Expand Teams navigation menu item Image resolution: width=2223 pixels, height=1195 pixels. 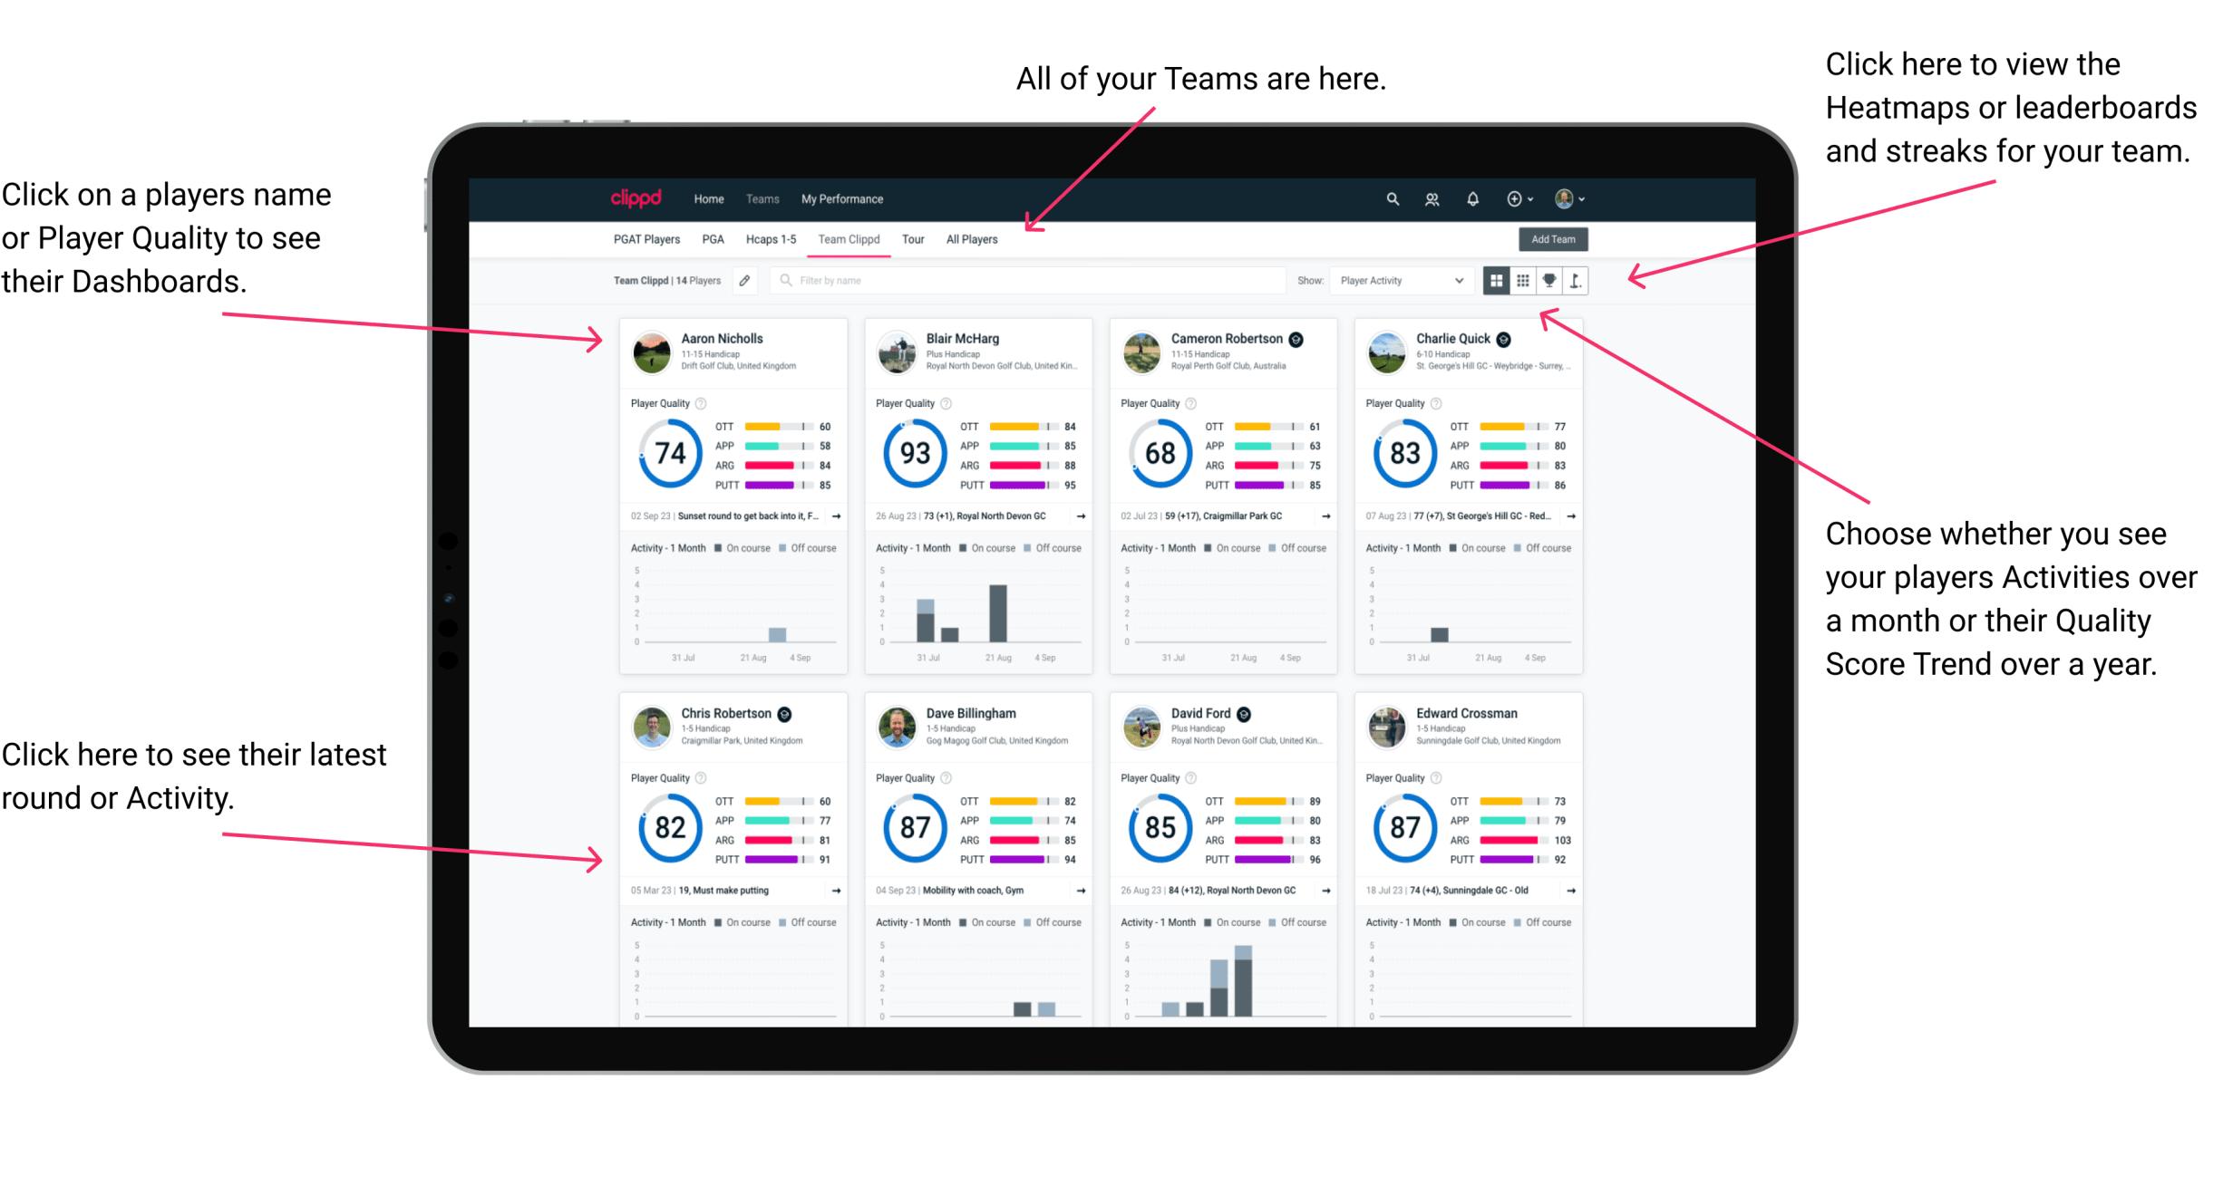764,198
